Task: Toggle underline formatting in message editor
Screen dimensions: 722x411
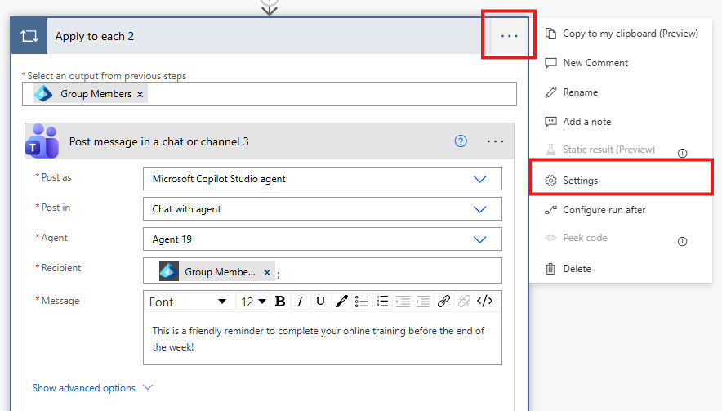Action: (x=320, y=302)
